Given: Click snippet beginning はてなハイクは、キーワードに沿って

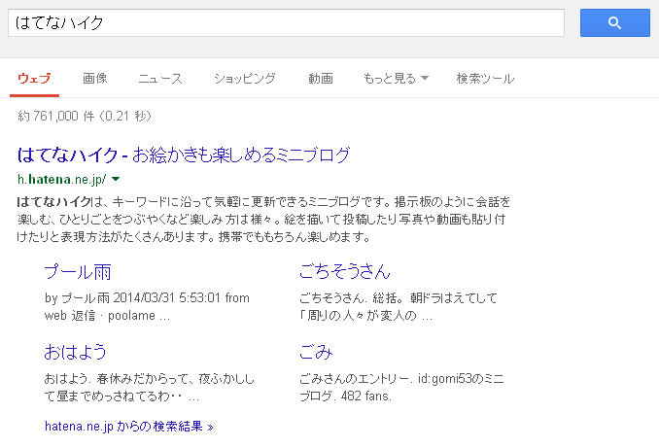Looking at the screenshot, I should click(x=263, y=220).
